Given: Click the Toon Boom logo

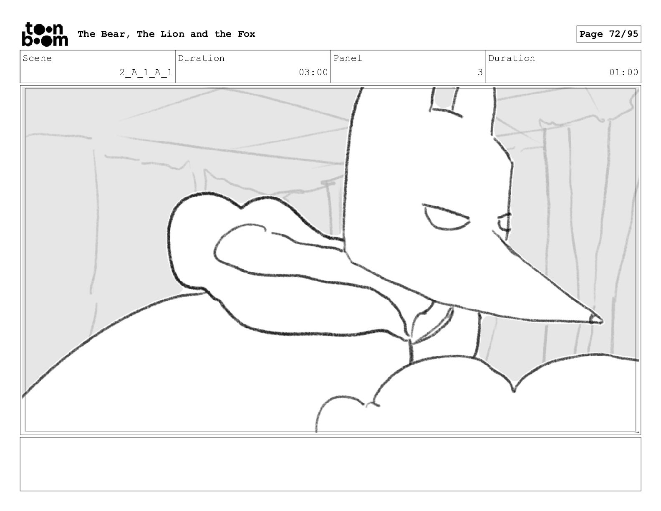Looking at the screenshot, I should (45, 34).
